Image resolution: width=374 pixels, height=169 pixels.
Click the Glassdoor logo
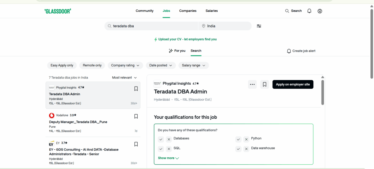58,11
